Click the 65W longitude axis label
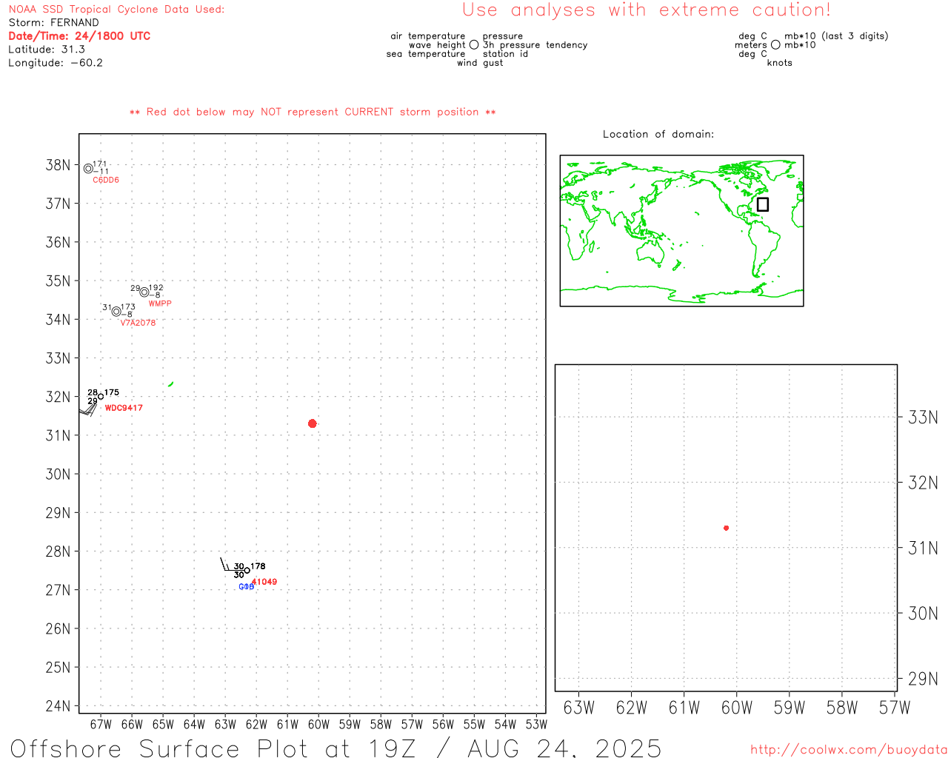The image size is (948, 758). click(163, 725)
